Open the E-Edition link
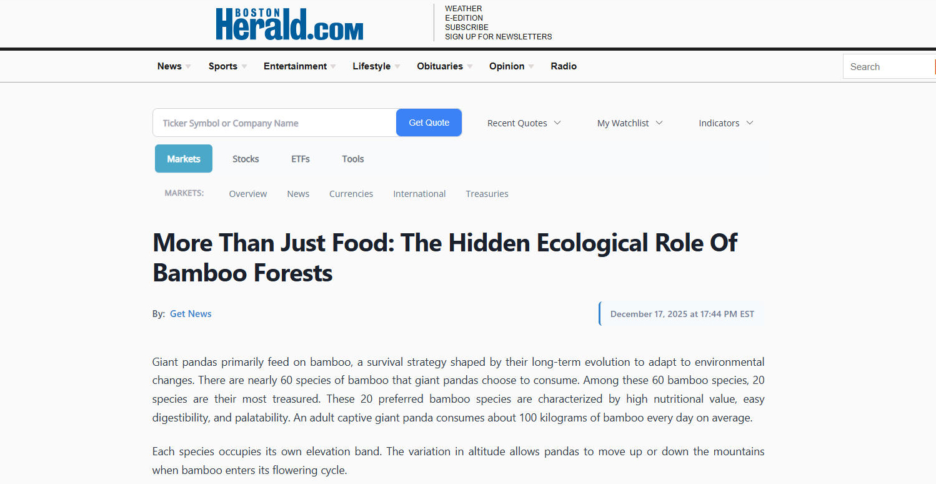The image size is (936, 484). coord(464,18)
